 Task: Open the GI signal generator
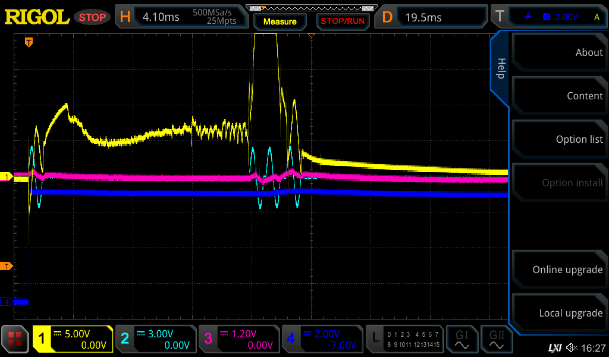(x=462, y=340)
